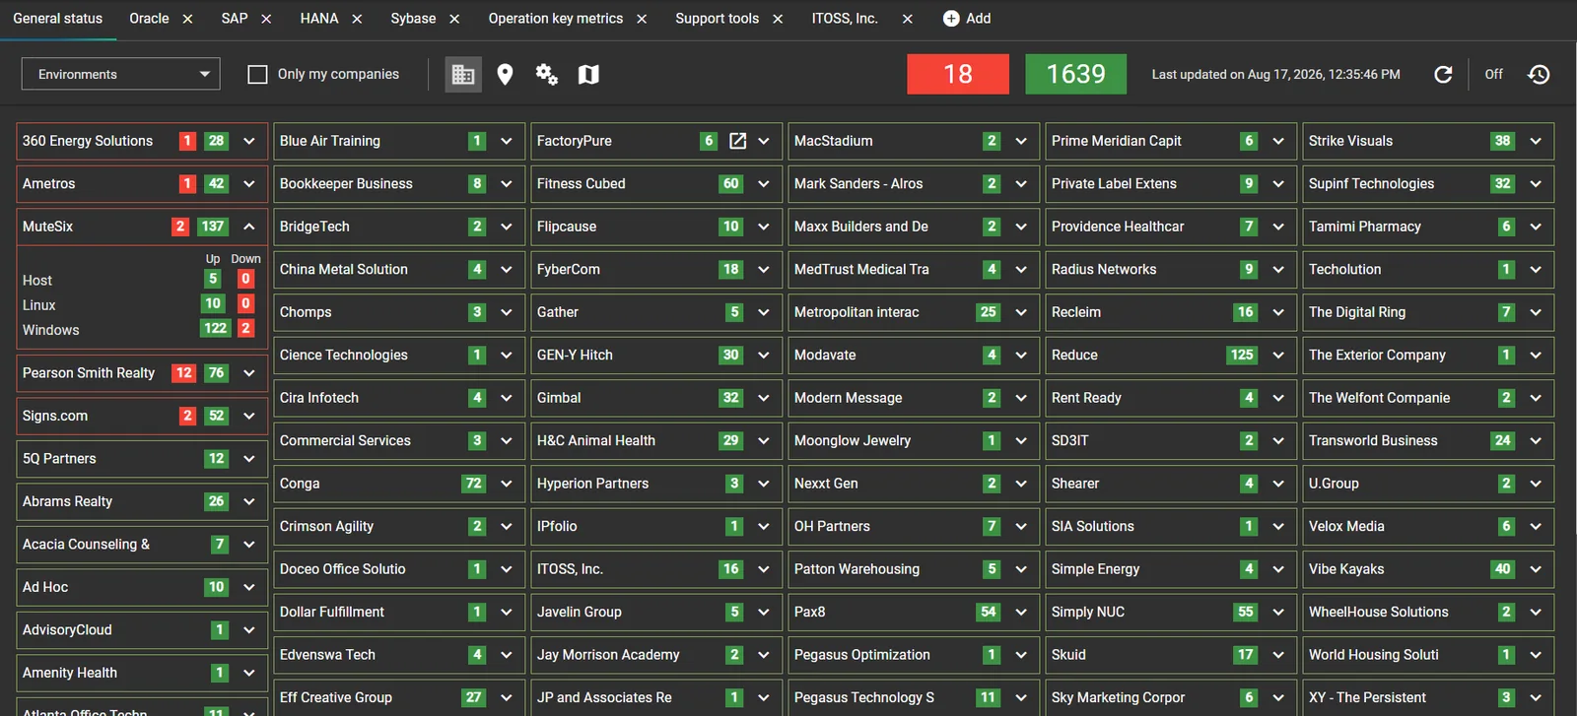The image size is (1577, 716).
Task: Click the Transworld Business up badge 24
Action: tap(1502, 440)
